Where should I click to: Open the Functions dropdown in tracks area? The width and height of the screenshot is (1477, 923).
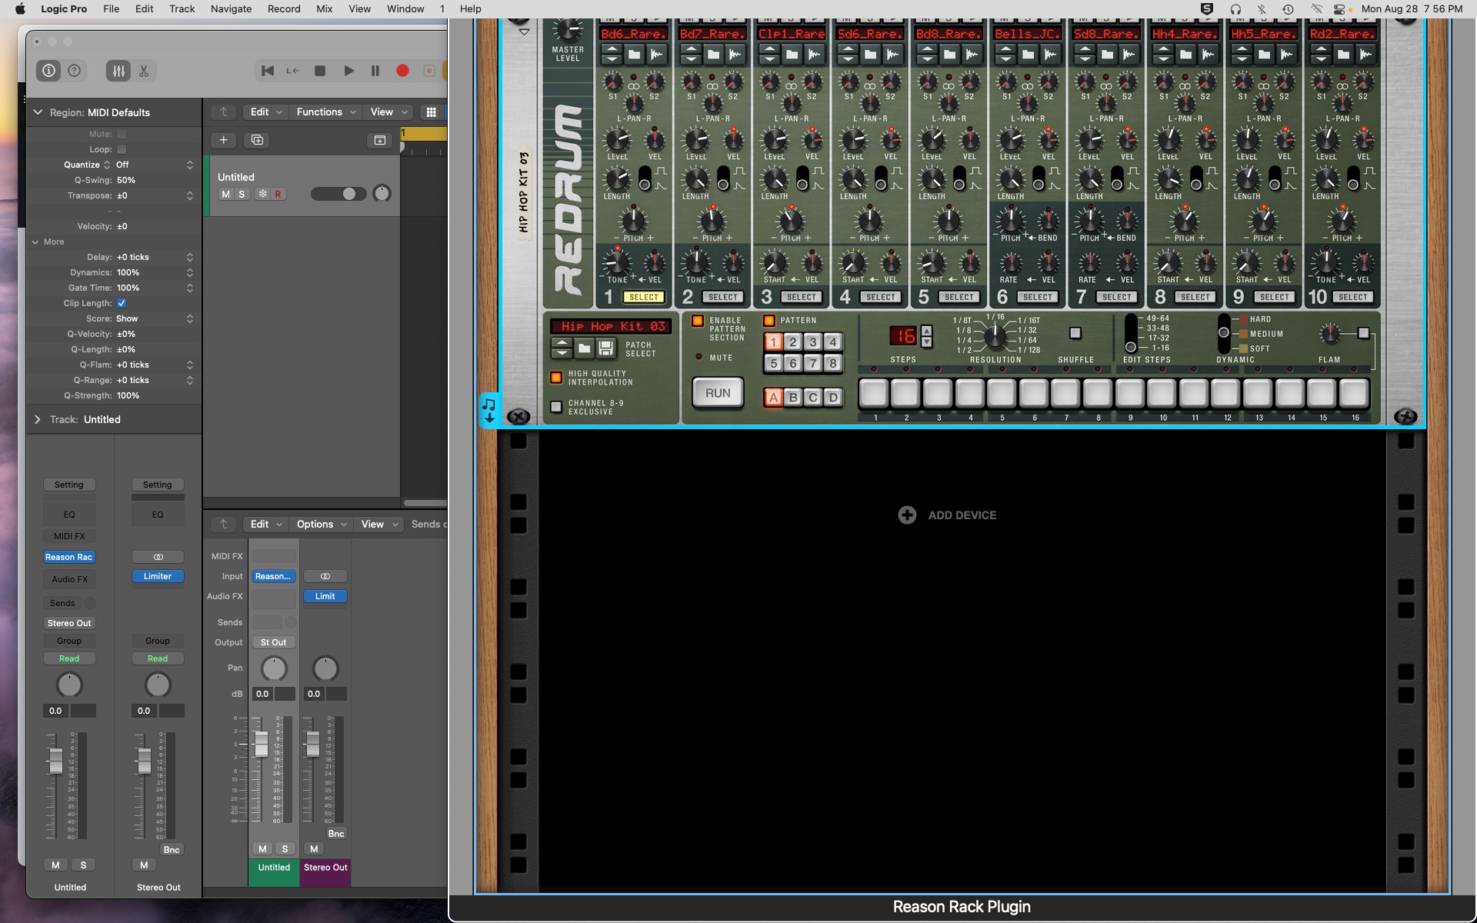(x=326, y=112)
